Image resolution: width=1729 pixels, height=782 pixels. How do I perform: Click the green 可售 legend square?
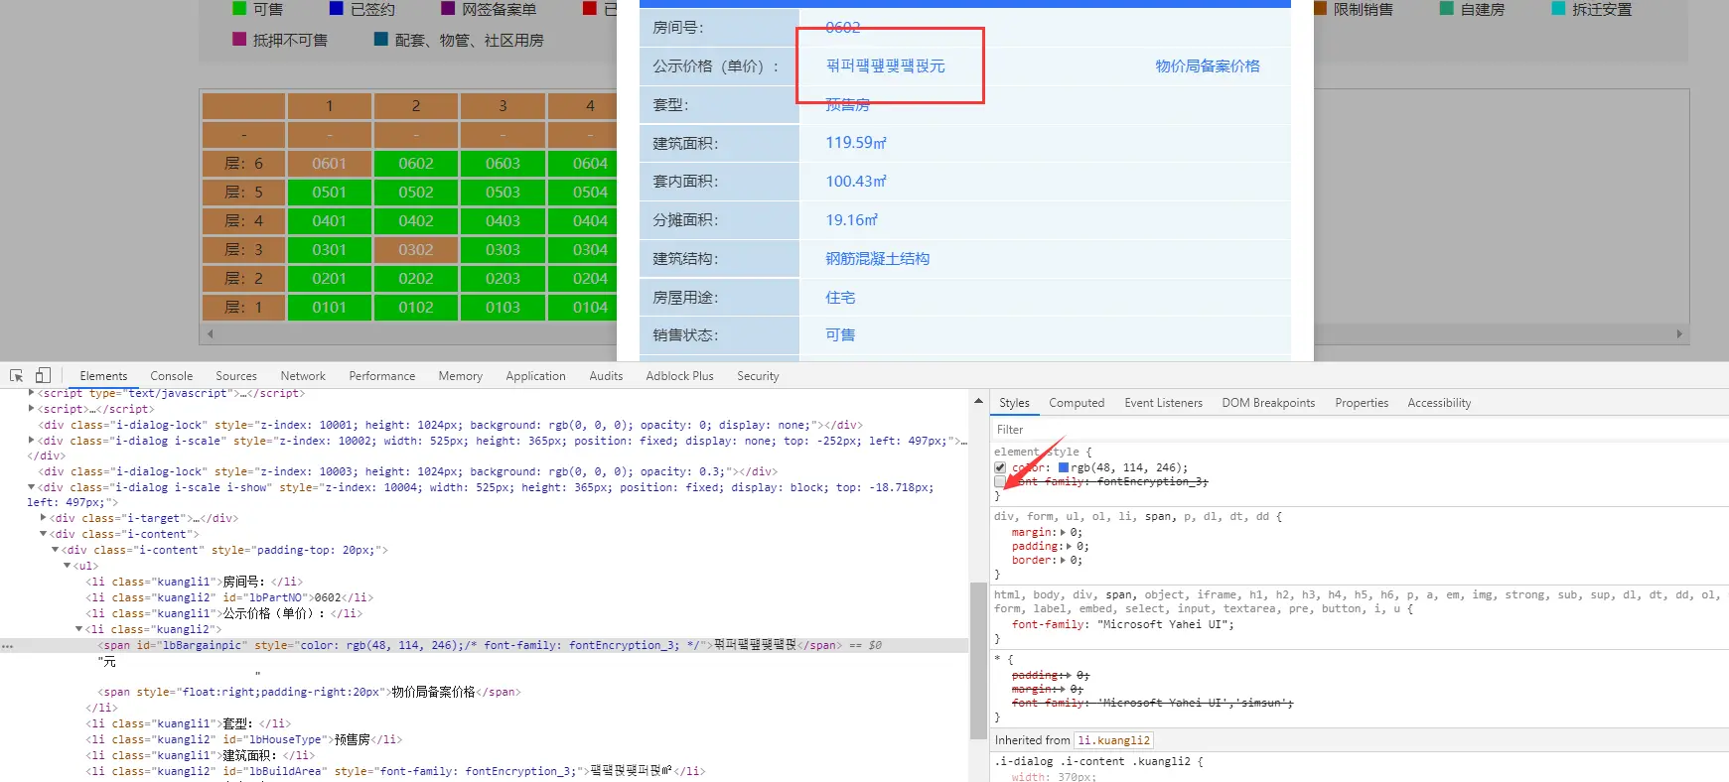pyautogui.click(x=239, y=8)
